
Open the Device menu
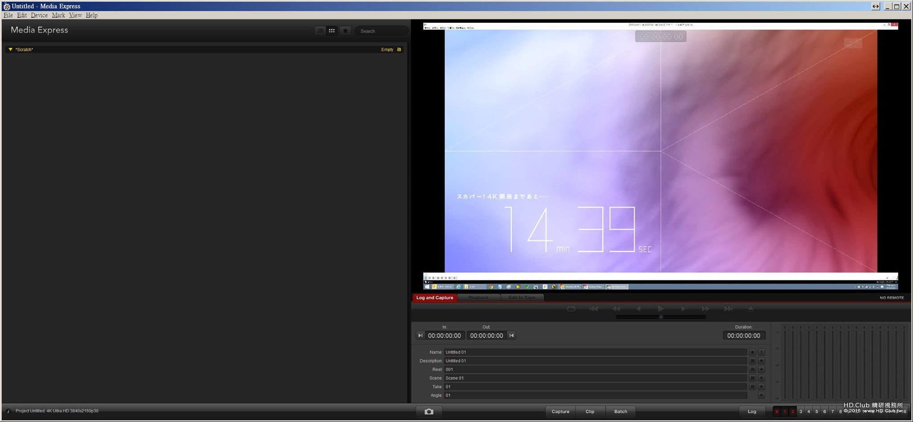point(39,15)
